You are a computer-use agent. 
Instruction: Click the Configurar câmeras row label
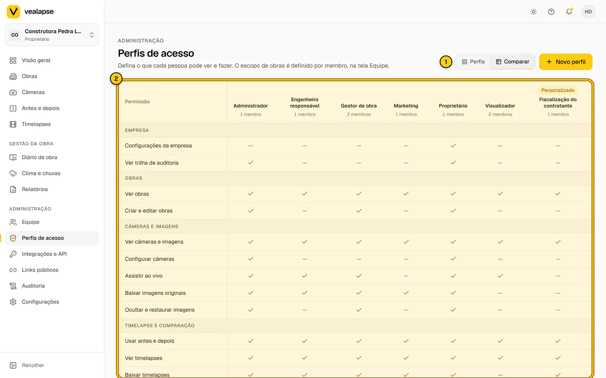click(x=149, y=259)
